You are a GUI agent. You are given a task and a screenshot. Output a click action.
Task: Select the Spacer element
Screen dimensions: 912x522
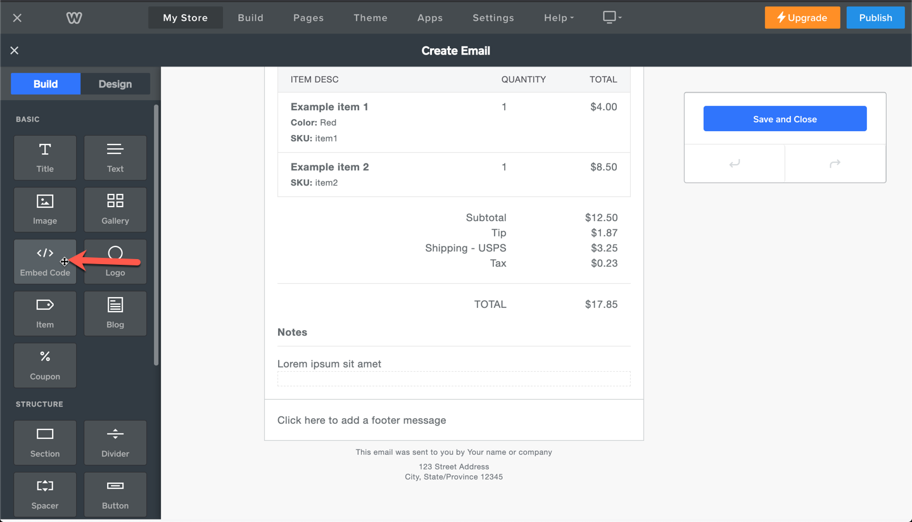(x=45, y=495)
